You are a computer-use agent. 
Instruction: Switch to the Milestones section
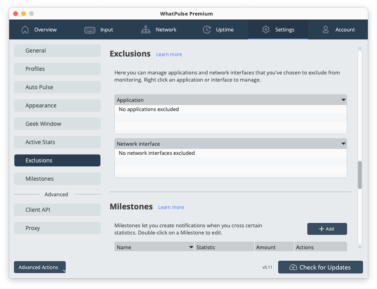(57, 179)
